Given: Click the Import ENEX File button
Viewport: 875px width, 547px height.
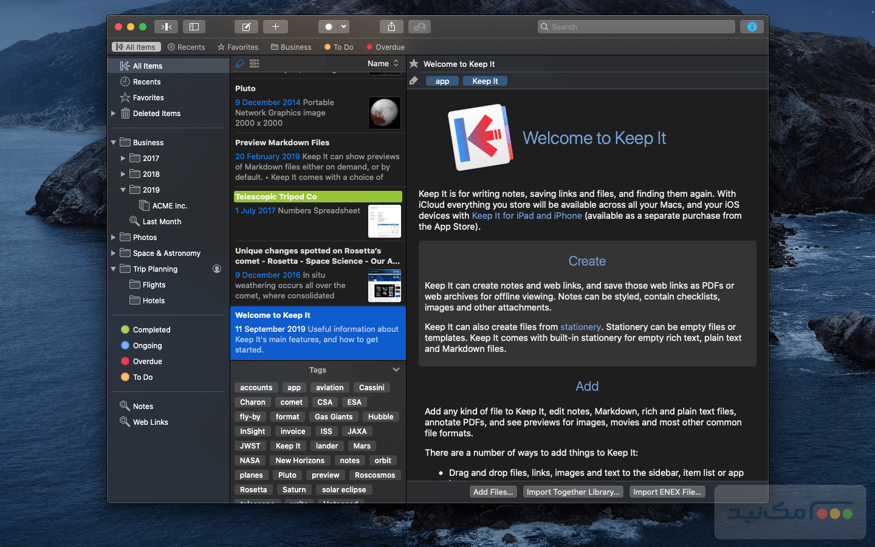Looking at the screenshot, I should pyautogui.click(x=667, y=492).
